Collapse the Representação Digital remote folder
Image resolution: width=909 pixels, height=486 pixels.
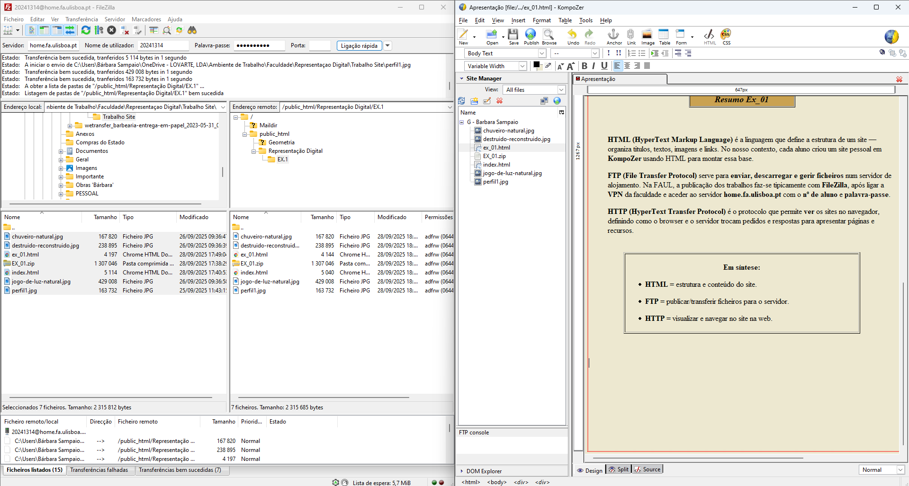point(254,151)
